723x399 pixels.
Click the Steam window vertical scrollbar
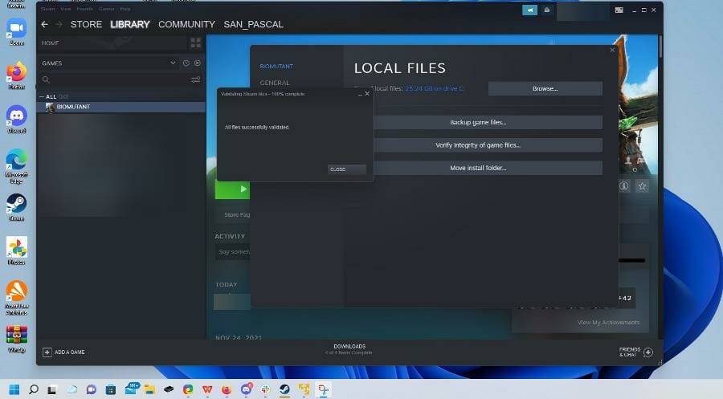click(x=660, y=46)
